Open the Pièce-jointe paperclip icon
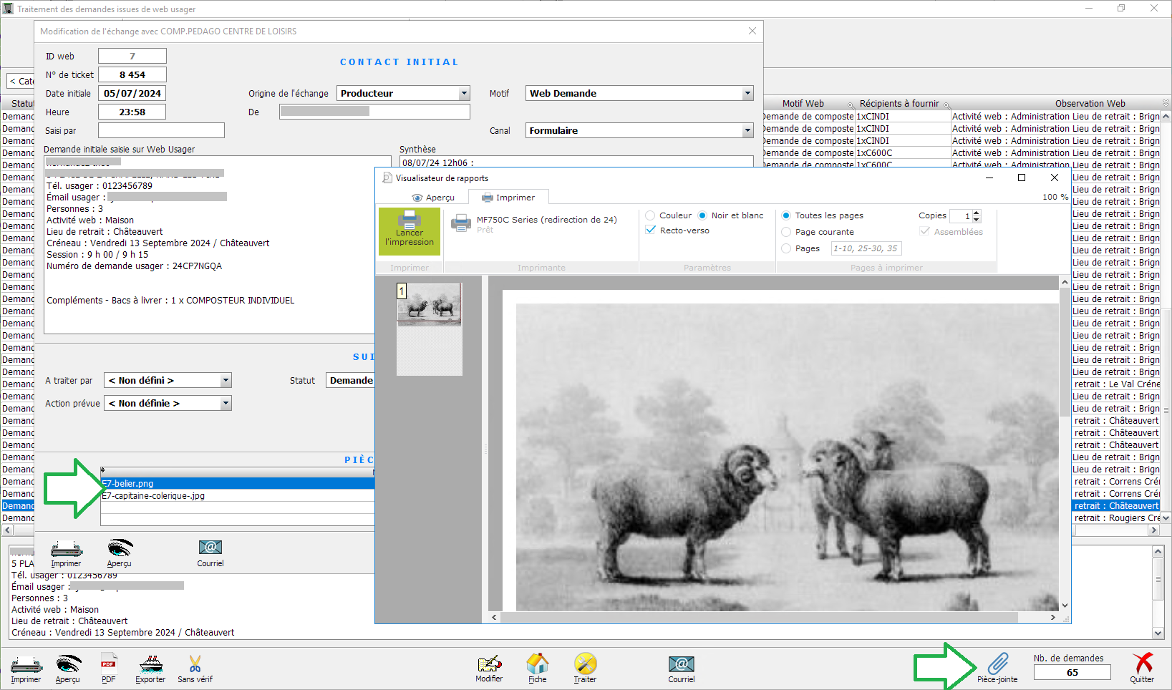The width and height of the screenshot is (1172, 690). pos(997,666)
